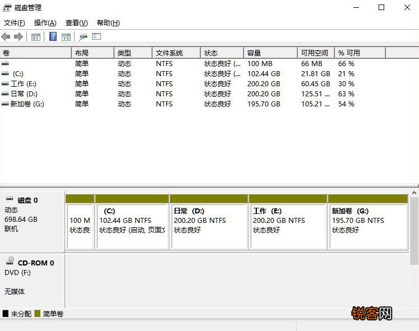Select the 日常 (D:) volume row
The height and width of the screenshot is (331, 419).
click(192, 94)
